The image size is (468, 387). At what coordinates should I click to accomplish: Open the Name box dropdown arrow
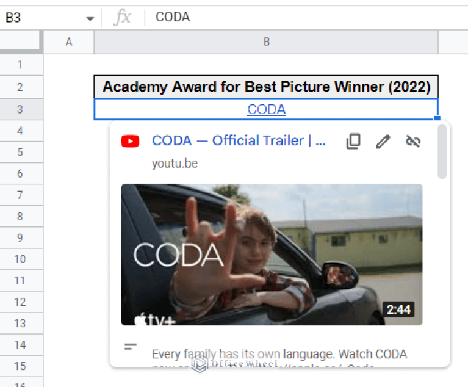[x=90, y=18]
